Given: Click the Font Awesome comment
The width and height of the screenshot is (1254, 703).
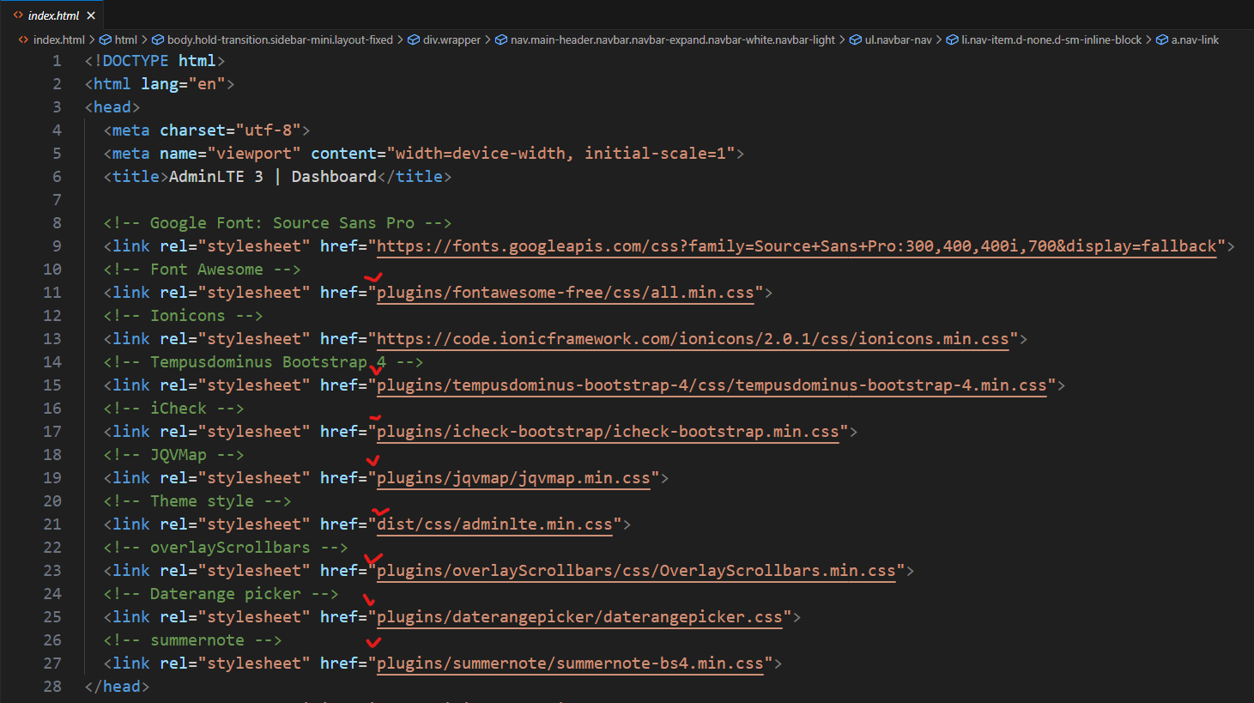Looking at the screenshot, I should click(202, 270).
